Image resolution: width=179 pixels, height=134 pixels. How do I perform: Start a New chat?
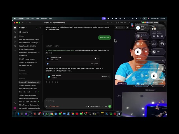(x=24, y=32)
